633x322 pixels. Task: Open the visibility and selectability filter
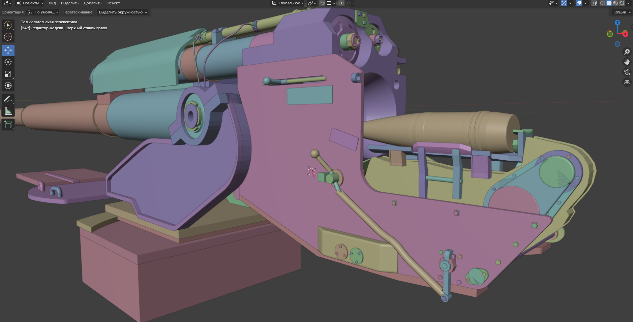point(553,3)
